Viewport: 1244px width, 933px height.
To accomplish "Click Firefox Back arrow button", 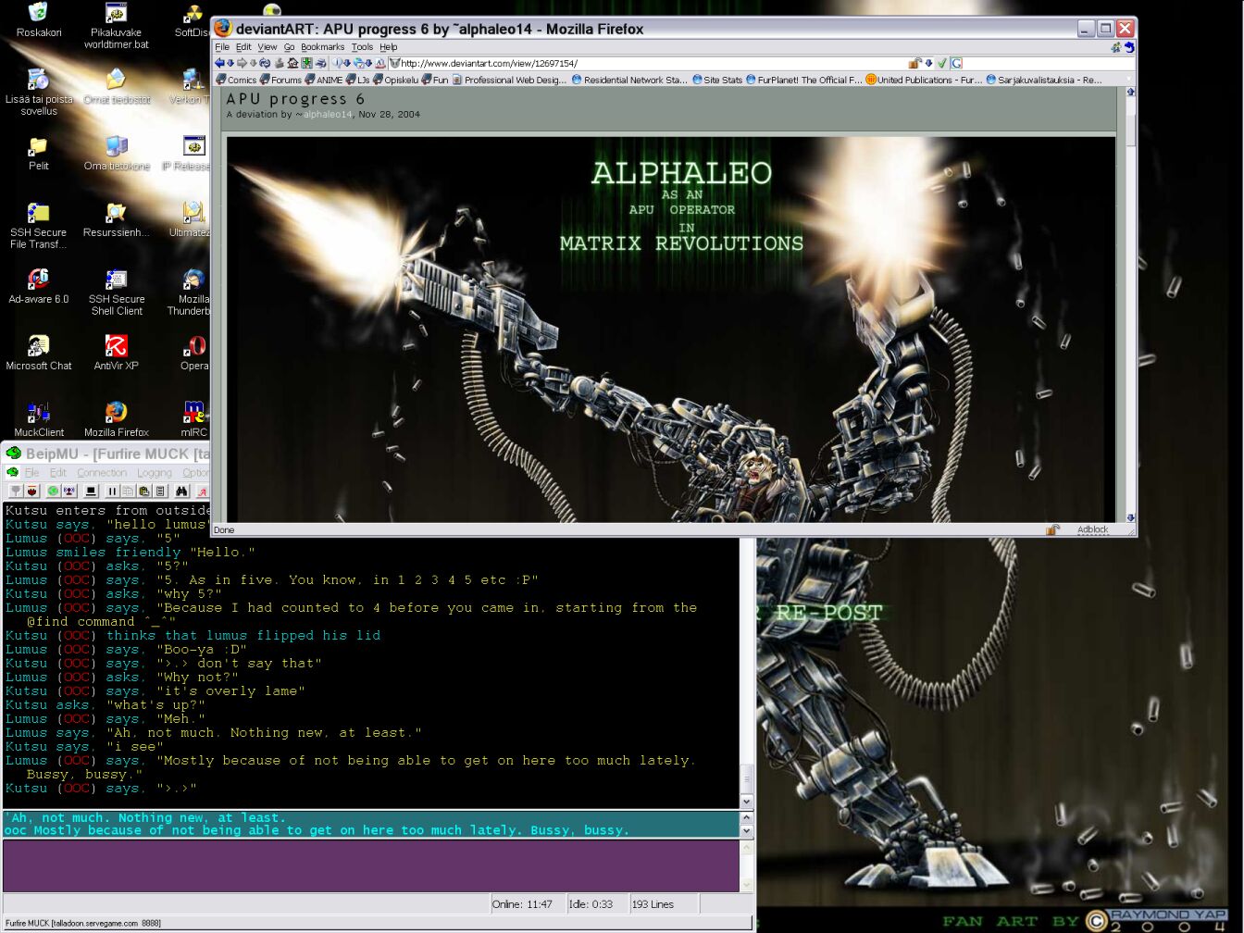I will [x=219, y=63].
